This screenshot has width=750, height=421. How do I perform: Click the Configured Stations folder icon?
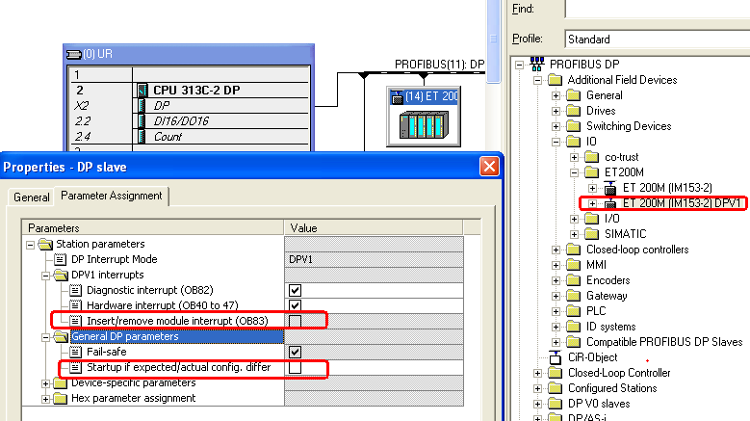point(555,388)
